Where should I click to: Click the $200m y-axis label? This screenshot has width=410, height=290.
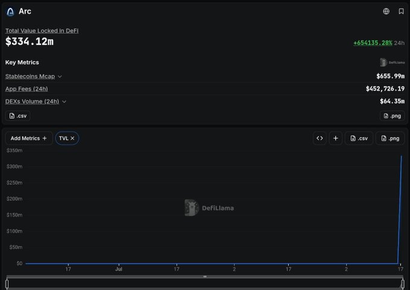[x=14, y=199]
